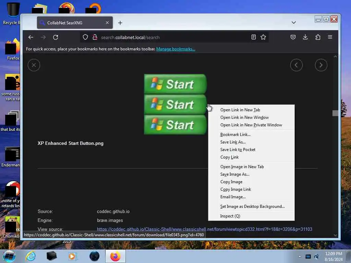Viewport: 351px width, 263px height.
Task: Reload the page with the refresh icon
Action: (56, 37)
